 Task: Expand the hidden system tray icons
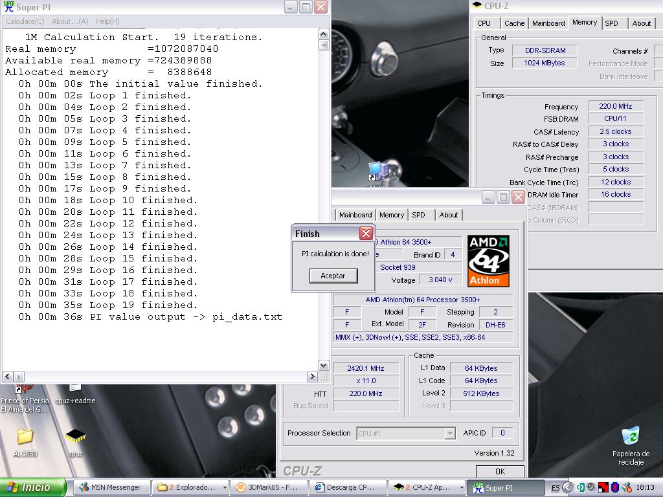(568, 487)
